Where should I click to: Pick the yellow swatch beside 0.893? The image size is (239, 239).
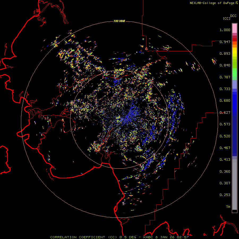[x=234, y=53]
